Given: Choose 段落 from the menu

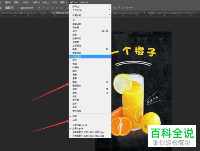Looking at the screenshot, I should (90, 35).
